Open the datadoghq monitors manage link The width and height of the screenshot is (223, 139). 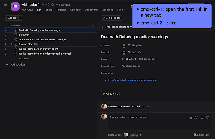(x=132, y=80)
